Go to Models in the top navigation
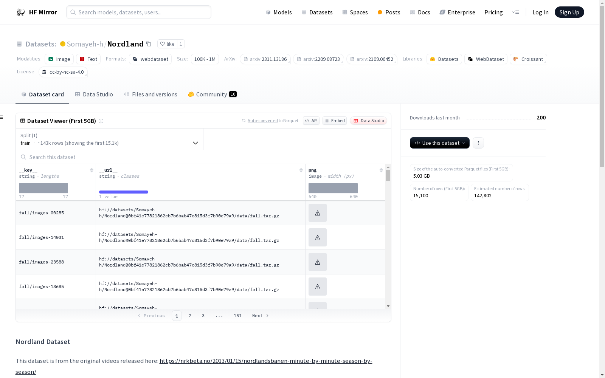 (x=279, y=12)
